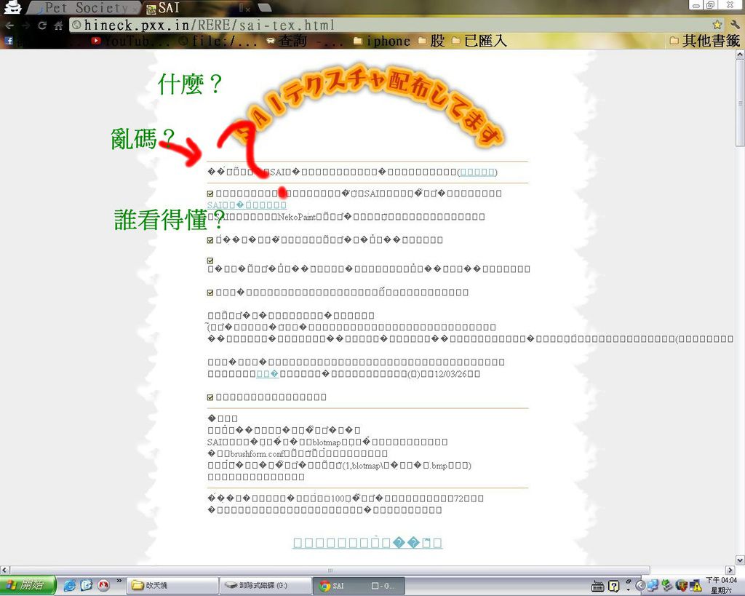Screen dimensions: 745x596
Task: Click the link at end of first garbled line
Action: (x=477, y=172)
